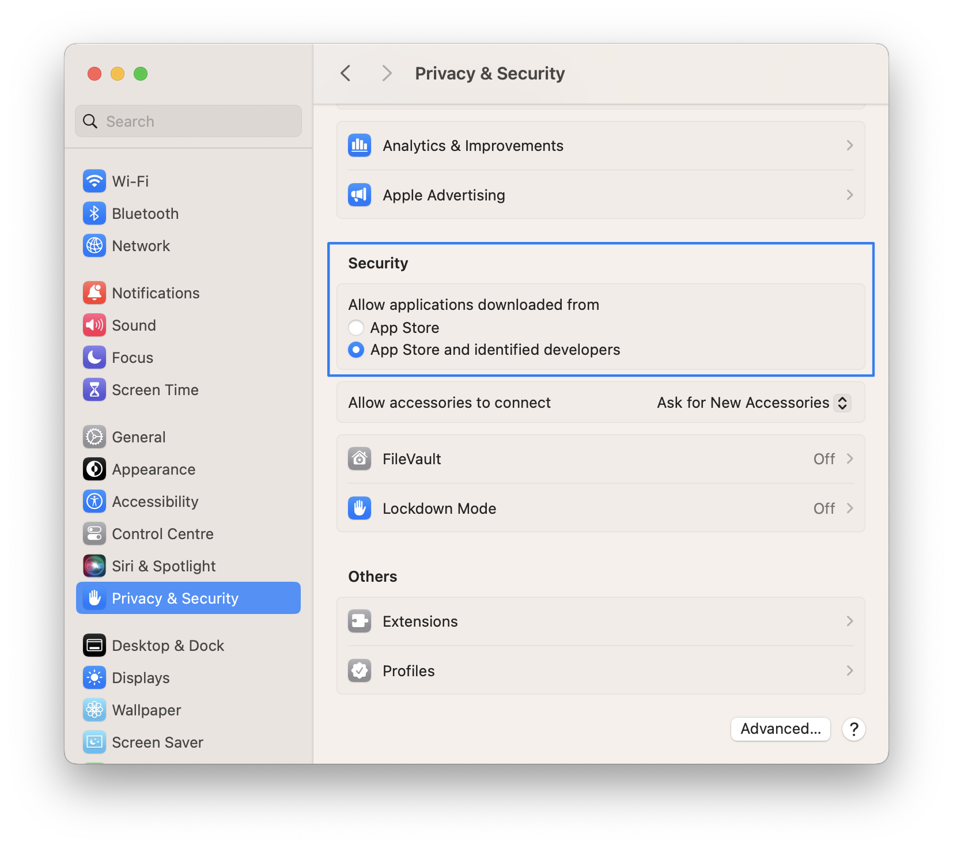953x849 pixels.
Task: Click the Screen Saver icon
Action: click(94, 742)
